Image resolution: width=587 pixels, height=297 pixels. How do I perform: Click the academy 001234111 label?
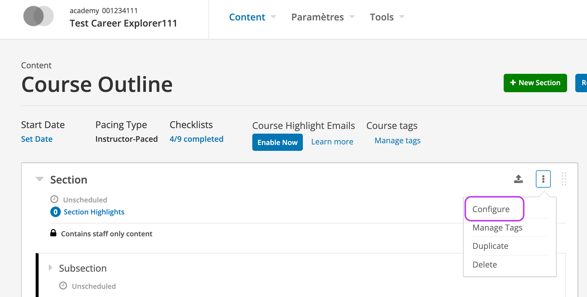[103, 11]
